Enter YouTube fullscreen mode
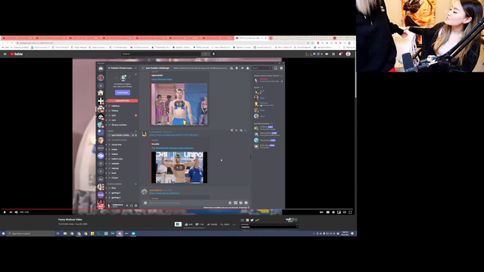484x272 pixels. click(350, 212)
